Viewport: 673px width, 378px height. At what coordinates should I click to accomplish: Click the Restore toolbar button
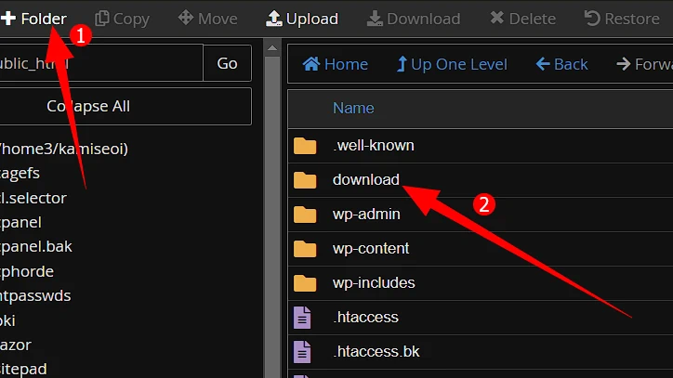point(621,19)
